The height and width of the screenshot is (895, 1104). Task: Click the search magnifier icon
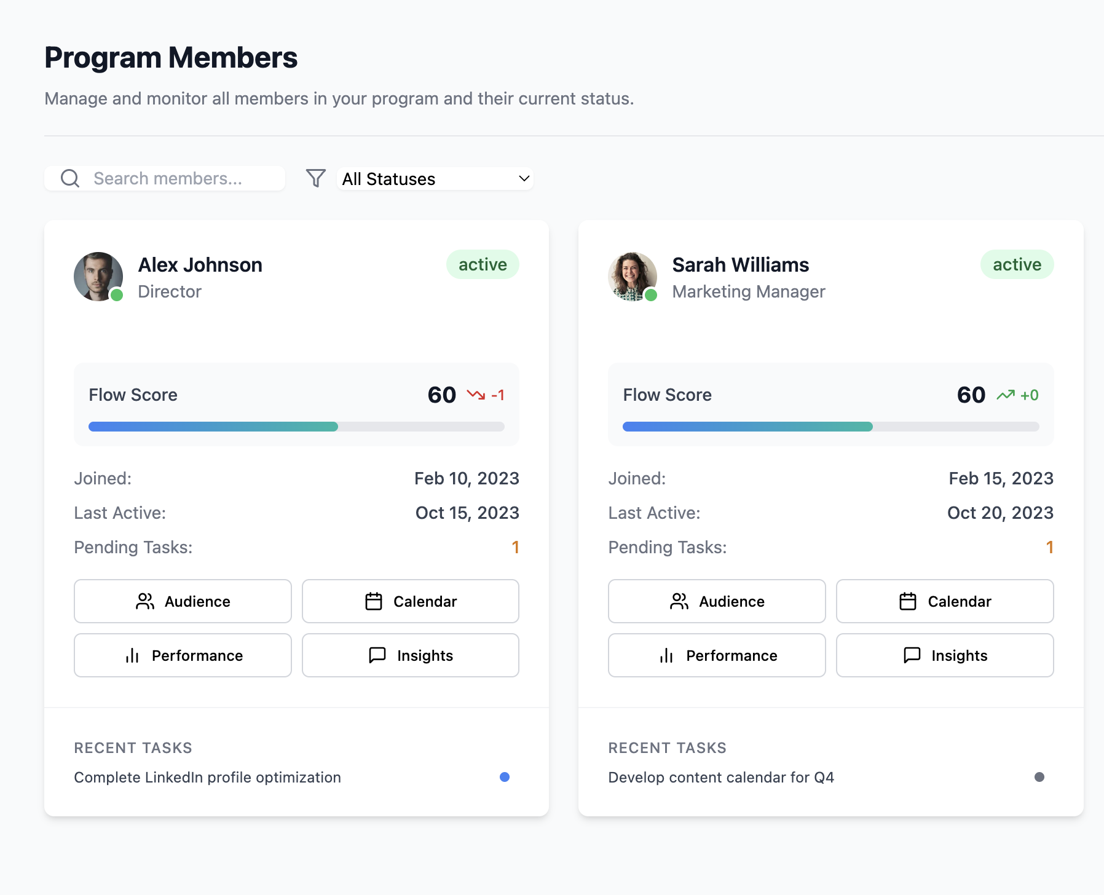click(69, 178)
